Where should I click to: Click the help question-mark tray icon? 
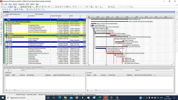[x=140, y=98]
